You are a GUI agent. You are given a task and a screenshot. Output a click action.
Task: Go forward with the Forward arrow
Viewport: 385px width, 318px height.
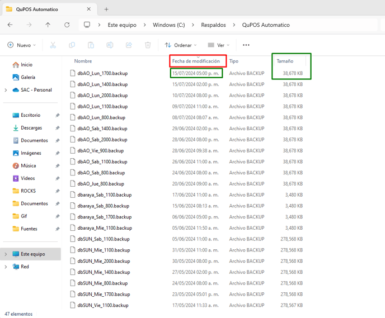29,25
